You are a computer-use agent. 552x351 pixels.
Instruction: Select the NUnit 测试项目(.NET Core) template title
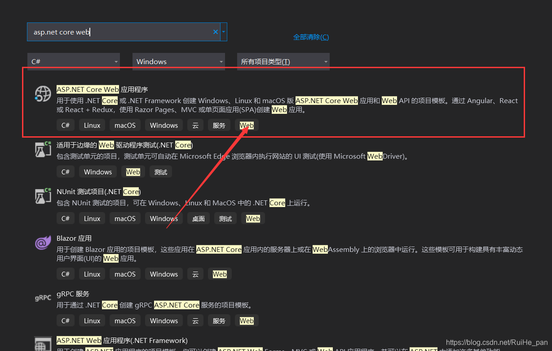point(99,191)
